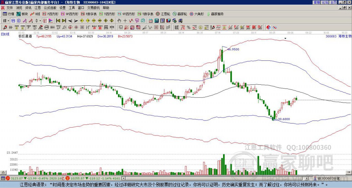This screenshot has width=352, height=188.
Task: Open the 公式选股 menu
Action: coord(50,8)
